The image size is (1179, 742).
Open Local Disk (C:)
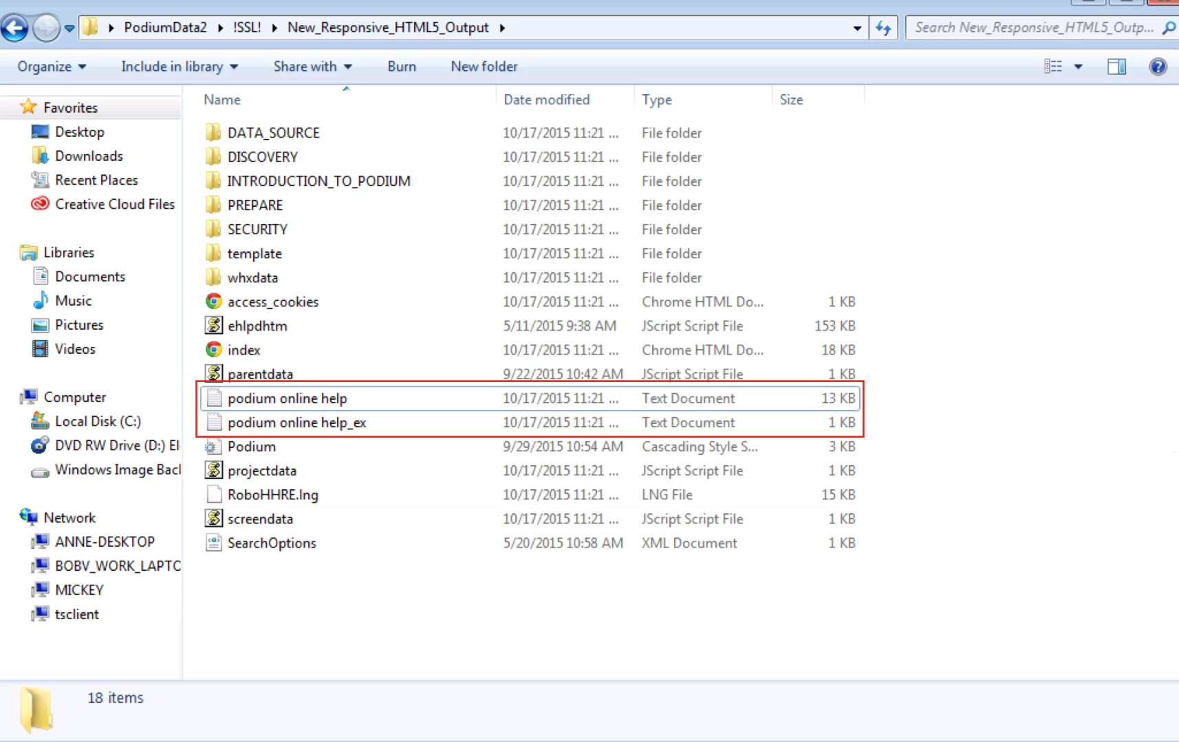[98, 422]
